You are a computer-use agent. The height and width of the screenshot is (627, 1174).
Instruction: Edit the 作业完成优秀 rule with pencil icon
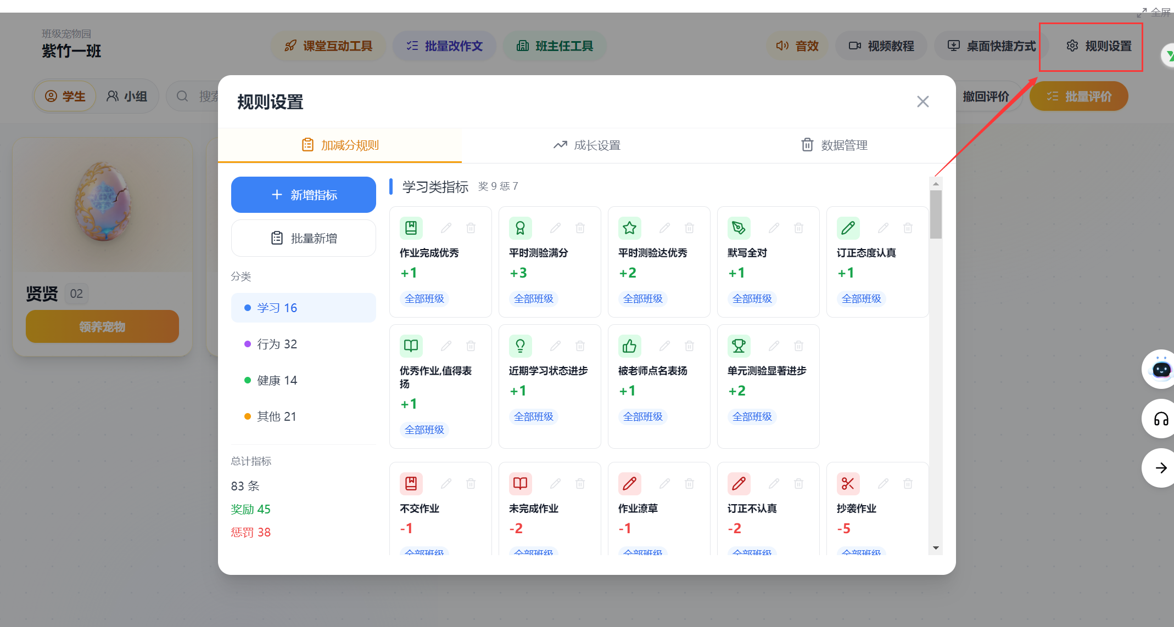pos(446,228)
